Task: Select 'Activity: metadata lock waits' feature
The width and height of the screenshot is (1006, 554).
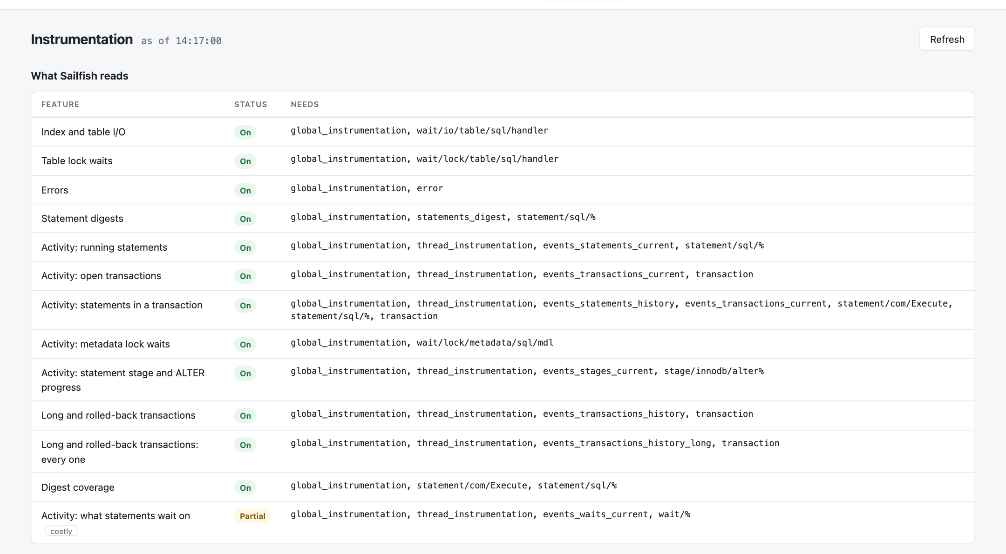Action: pyautogui.click(x=106, y=344)
